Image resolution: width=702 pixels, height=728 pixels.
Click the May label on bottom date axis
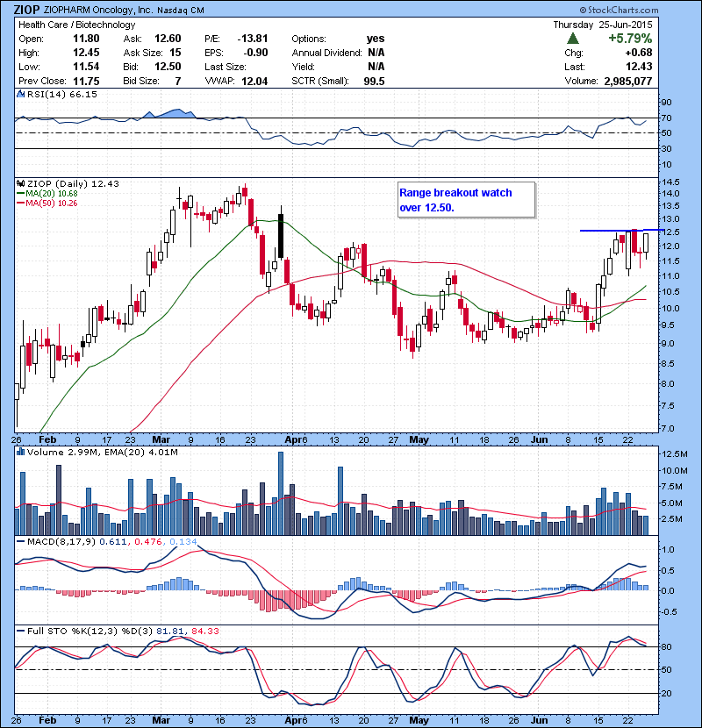point(419,720)
